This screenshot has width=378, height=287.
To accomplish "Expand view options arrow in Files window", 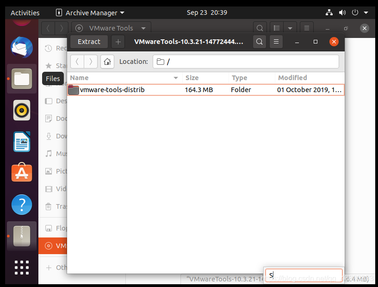I will tap(290, 28).
